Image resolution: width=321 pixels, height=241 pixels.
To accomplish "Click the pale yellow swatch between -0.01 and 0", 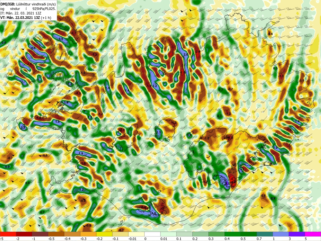I will click(x=136, y=234).
